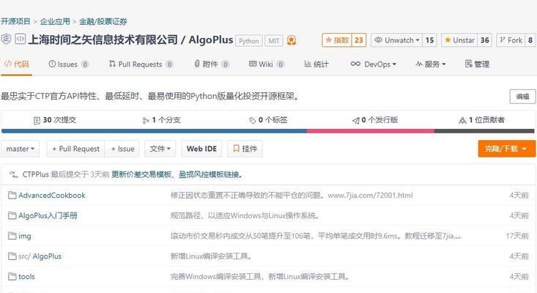This screenshot has width=537, height=293.
Task: Open the commit message 规范路径 for AlgoPlus入门手册
Action: click(245, 215)
